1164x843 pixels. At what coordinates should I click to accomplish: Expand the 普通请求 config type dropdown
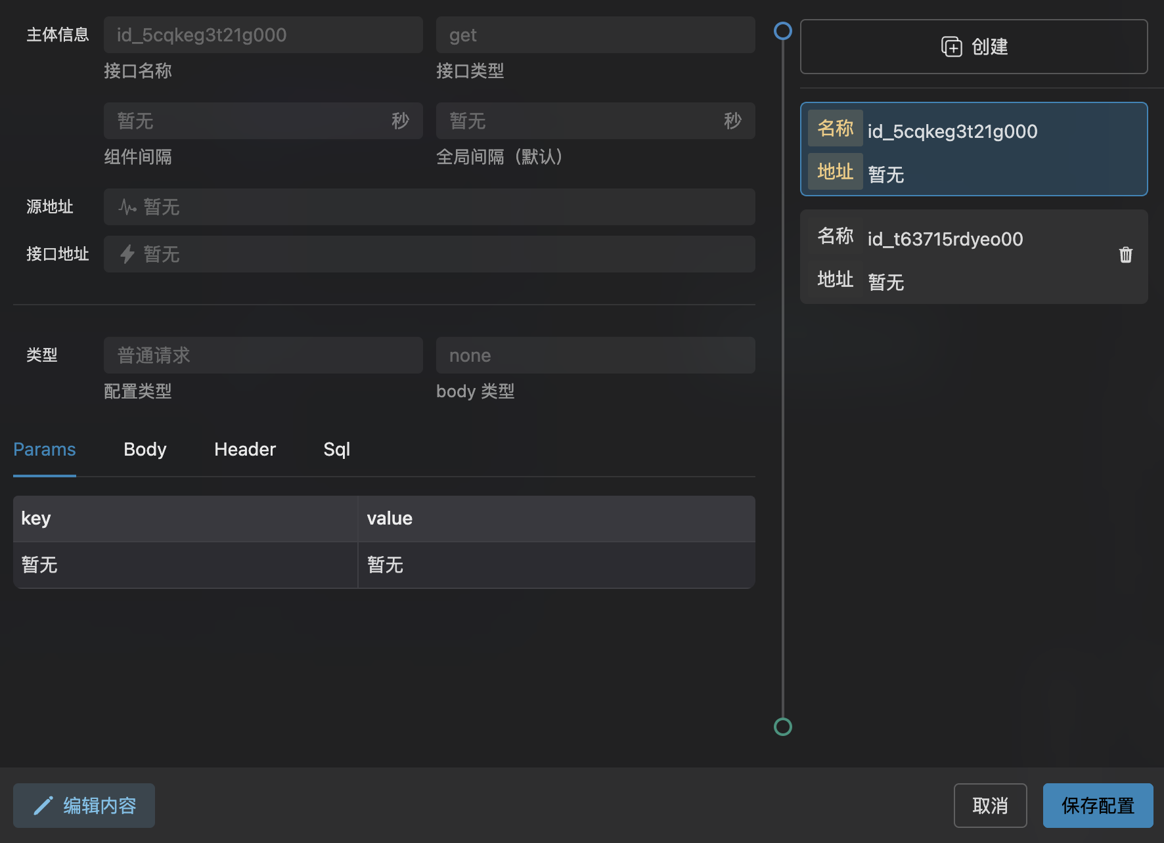click(x=263, y=355)
